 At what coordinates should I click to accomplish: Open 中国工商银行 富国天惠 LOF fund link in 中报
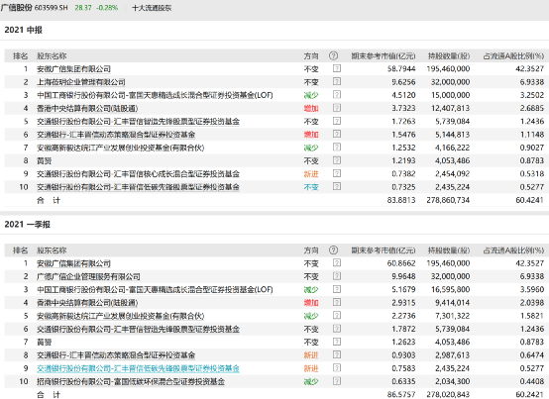(155, 95)
